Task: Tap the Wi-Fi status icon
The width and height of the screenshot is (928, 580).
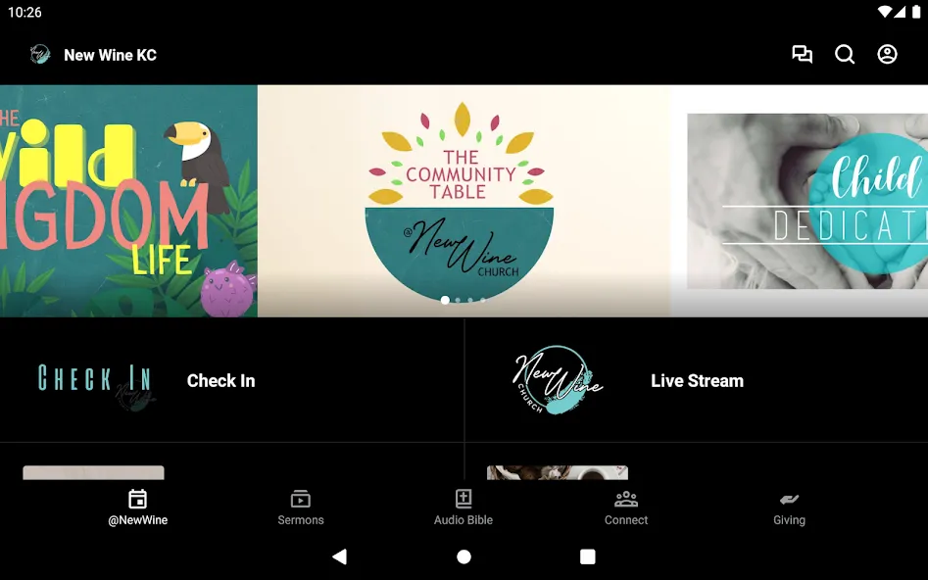Action: coord(884,12)
